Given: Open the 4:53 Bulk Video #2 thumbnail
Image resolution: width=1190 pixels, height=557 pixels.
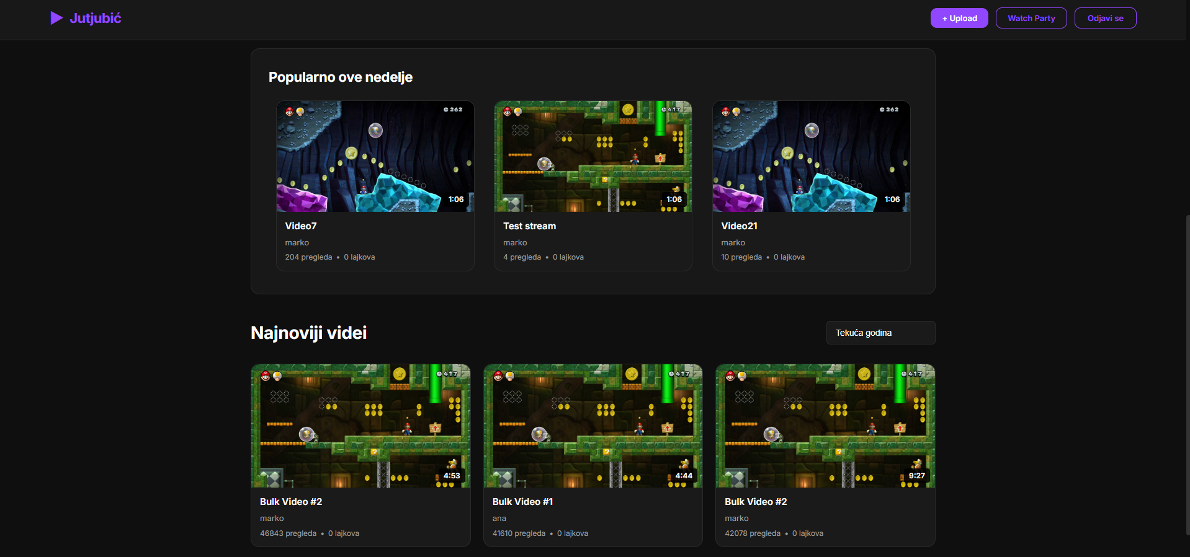Looking at the screenshot, I should point(360,426).
